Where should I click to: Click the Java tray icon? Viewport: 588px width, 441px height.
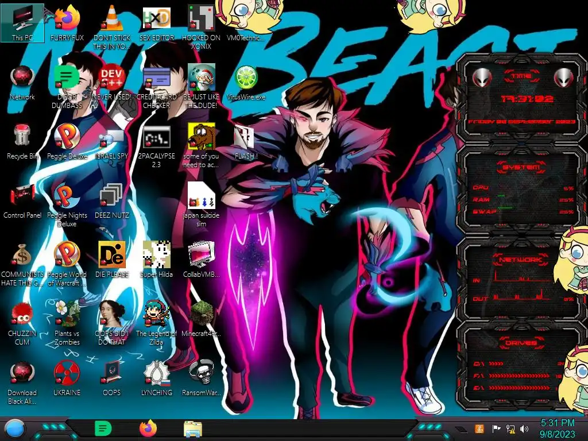[479, 428]
